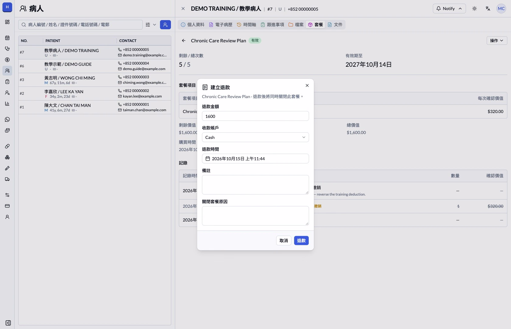
Task: Open the pill medication icon in sidebar
Action: [7, 146]
